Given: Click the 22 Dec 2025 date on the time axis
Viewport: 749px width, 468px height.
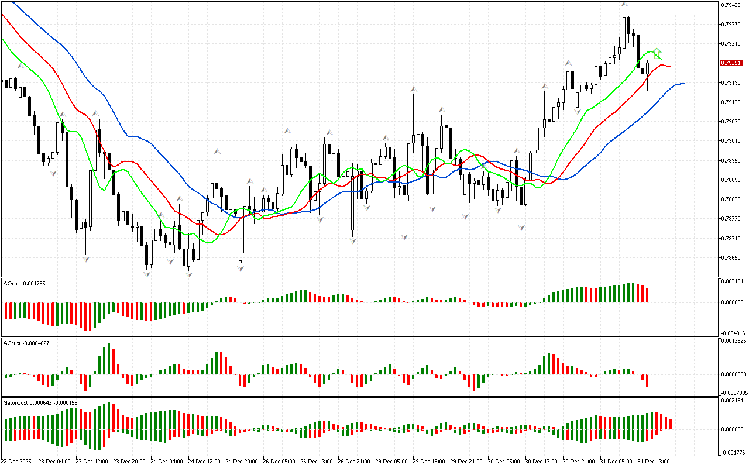Looking at the screenshot, I should 18,461.
